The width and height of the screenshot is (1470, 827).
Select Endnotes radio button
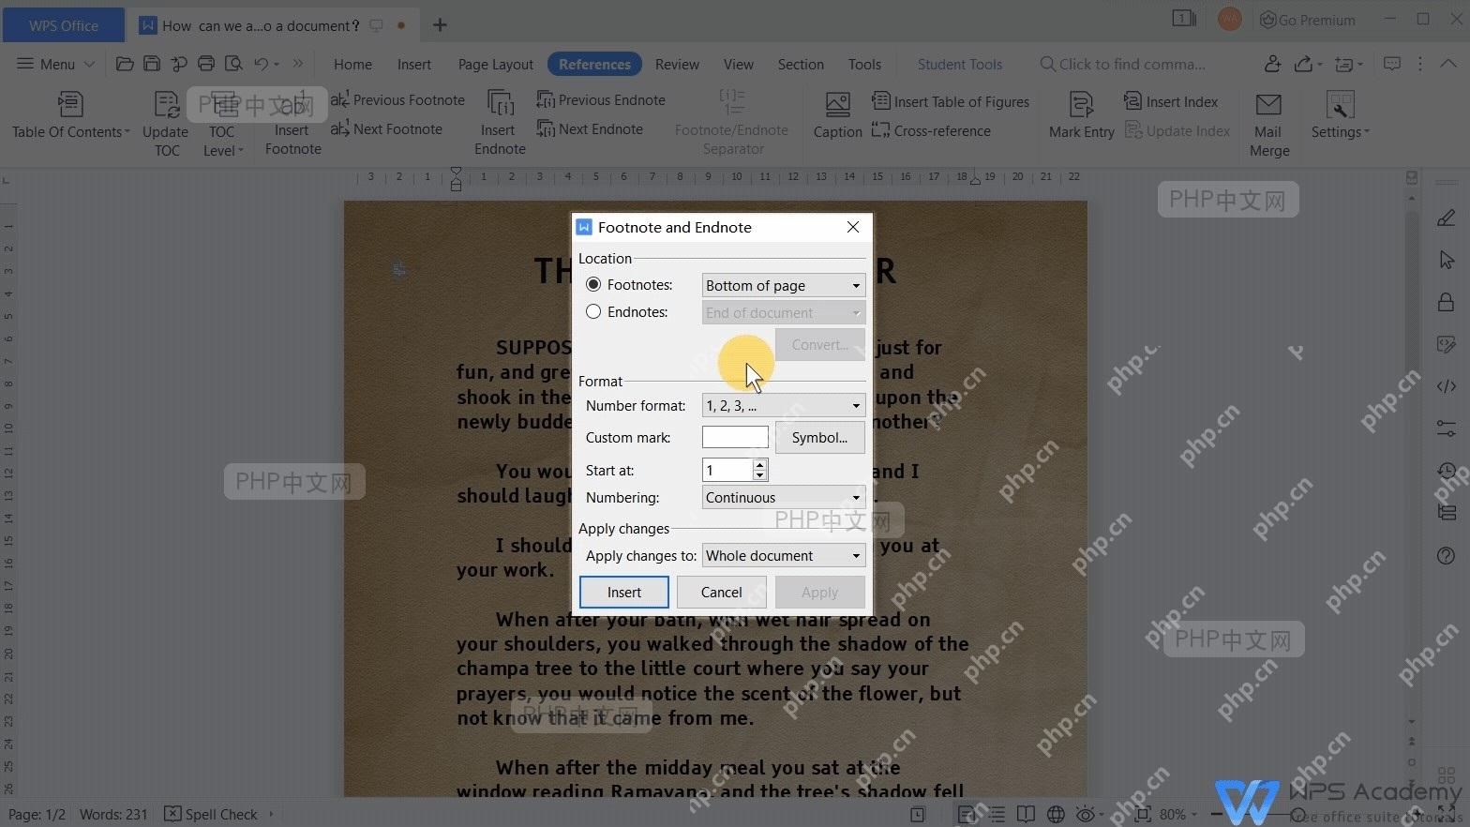point(593,311)
